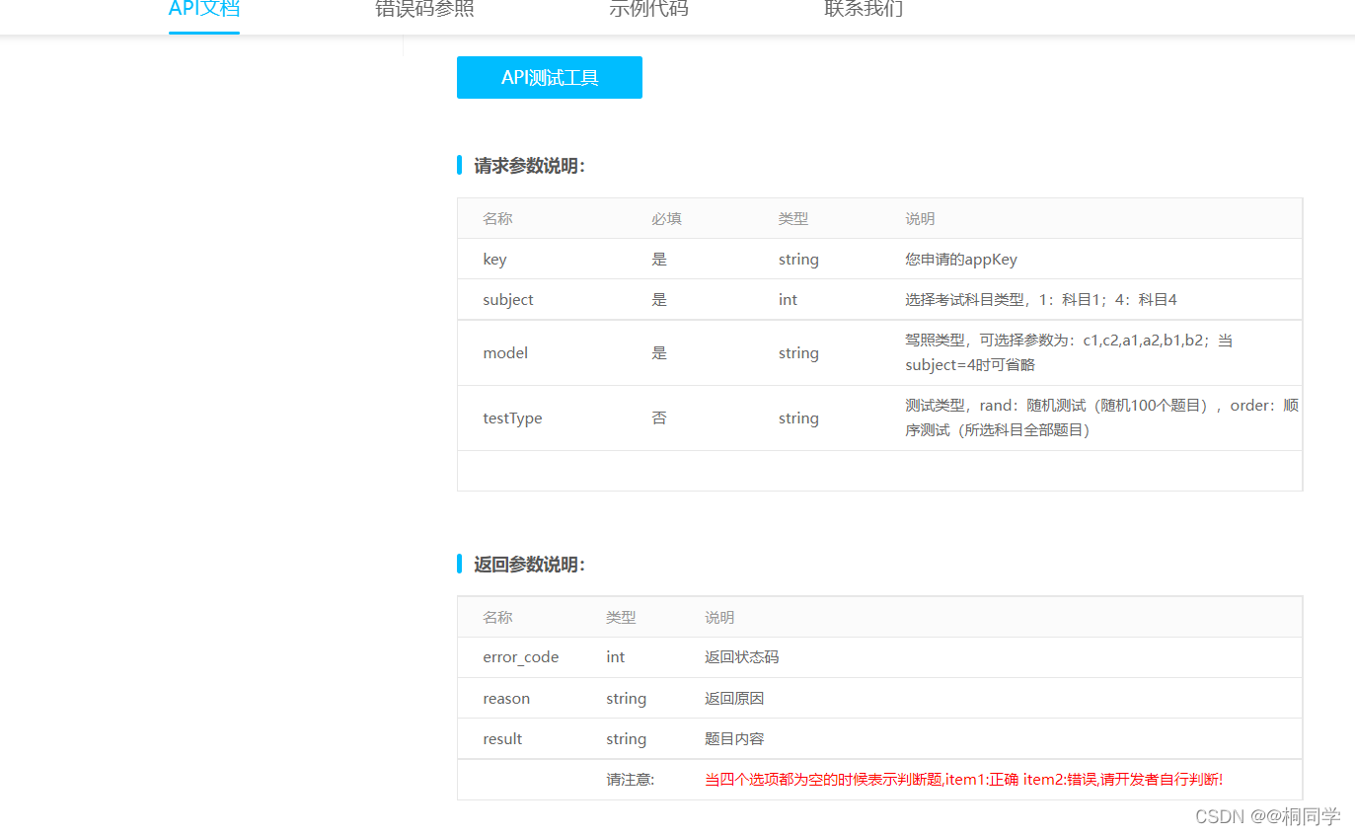Select the 驾照类型 description for model
Viewport: 1355px width, 835px height.
point(1069,352)
